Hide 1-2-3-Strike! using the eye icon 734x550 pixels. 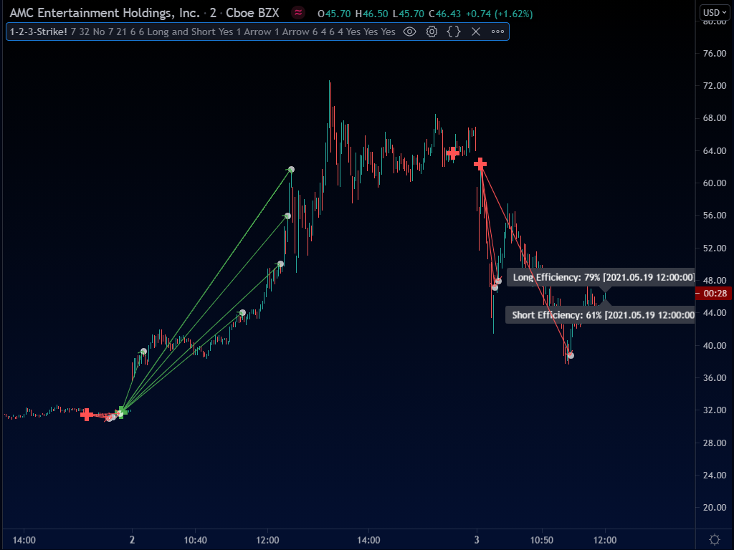tap(409, 32)
